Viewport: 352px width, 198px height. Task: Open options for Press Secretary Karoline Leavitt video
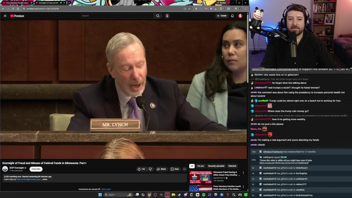(x=243, y=187)
